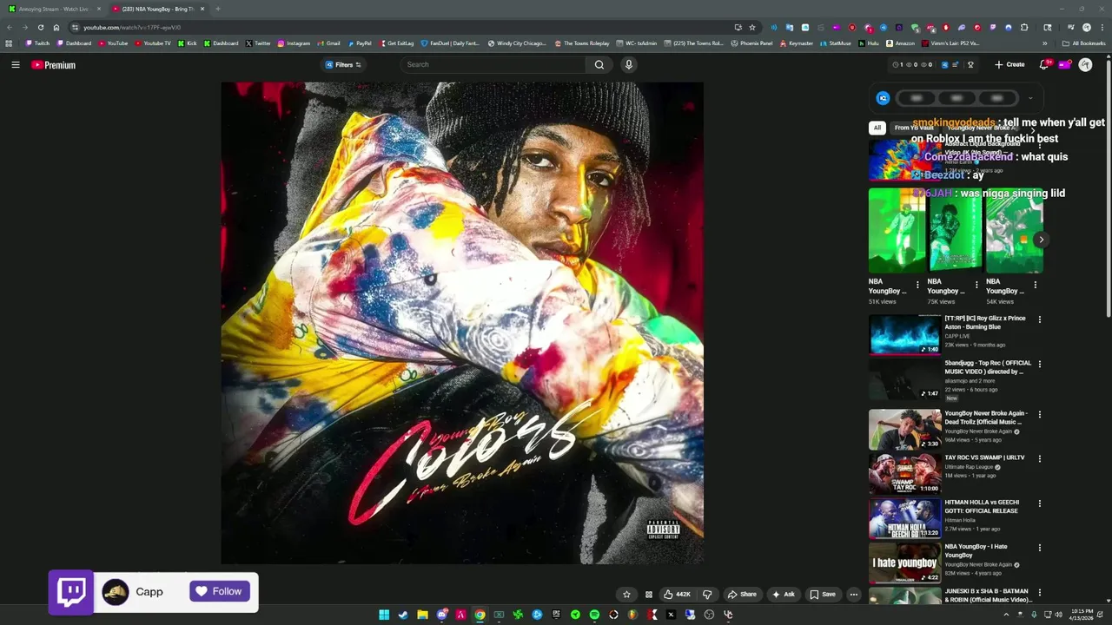The image size is (1112, 625).
Task: Click the star icon below the video
Action: (x=626, y=595)
